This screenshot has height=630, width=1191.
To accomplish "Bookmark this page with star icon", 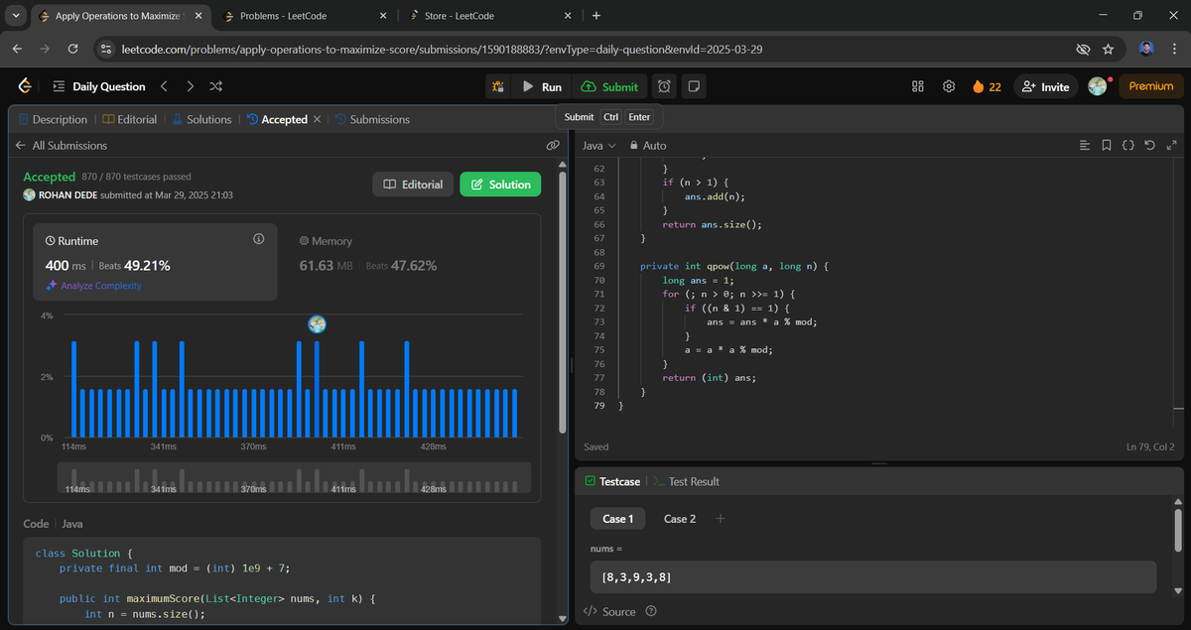I will 1108,49.
